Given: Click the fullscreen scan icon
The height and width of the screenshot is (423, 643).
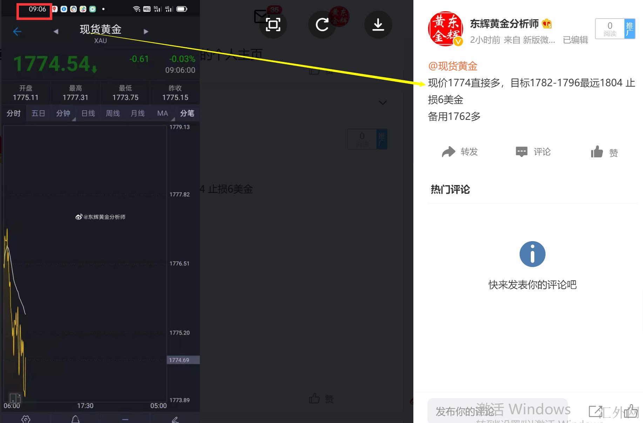Looking at the screenshot, I should [x=273, y=25].
